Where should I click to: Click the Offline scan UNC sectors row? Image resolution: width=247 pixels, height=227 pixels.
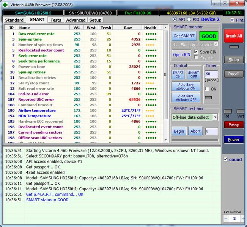83,138
